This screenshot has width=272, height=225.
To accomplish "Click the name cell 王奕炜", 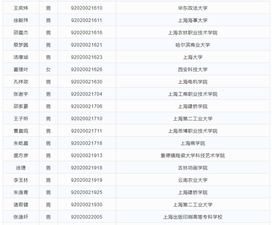I will point(21,8).
